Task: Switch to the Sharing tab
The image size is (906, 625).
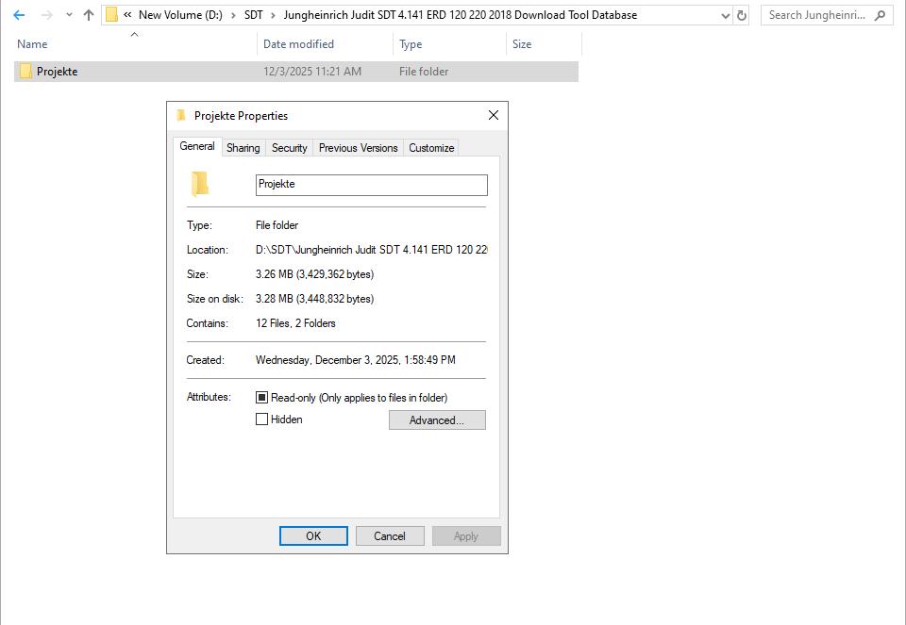Action: point(243,148)
